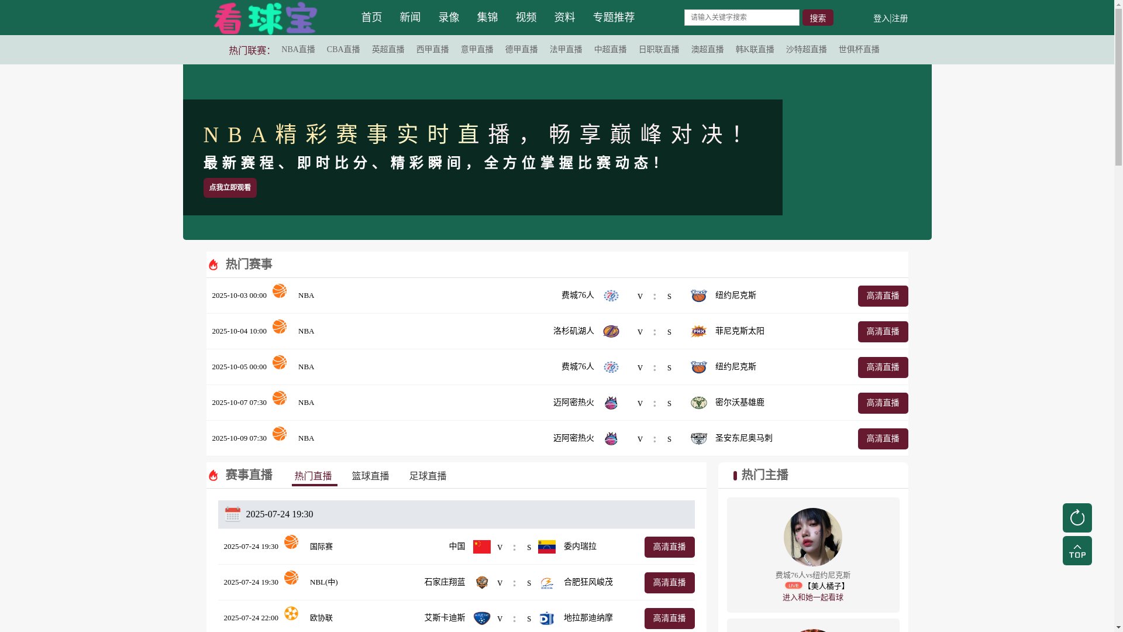
Task: Click Knicks team logo in 2025-10-03 row
Action: [699, 296]
